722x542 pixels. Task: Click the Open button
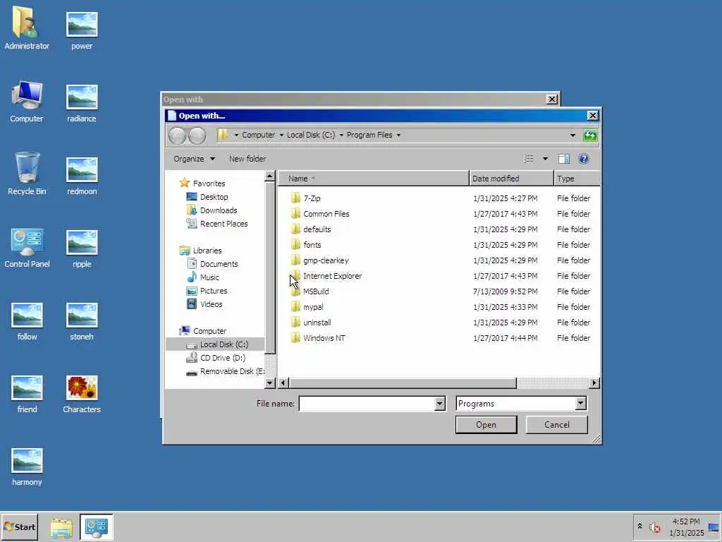[487, 425]
